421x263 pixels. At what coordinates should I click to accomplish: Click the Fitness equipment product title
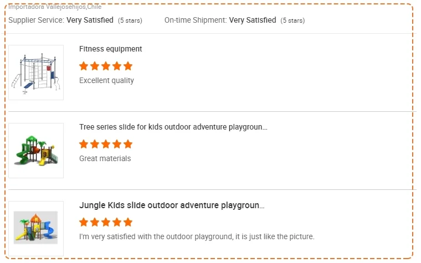click(x=110, y=49)
